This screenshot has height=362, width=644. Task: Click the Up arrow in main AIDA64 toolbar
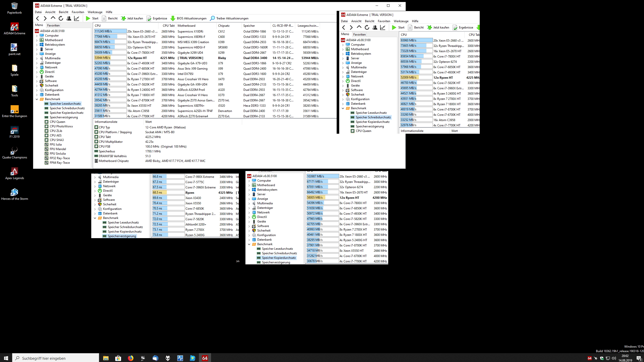[53, 18]
